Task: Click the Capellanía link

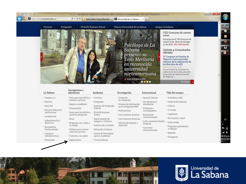Action: 172,114
